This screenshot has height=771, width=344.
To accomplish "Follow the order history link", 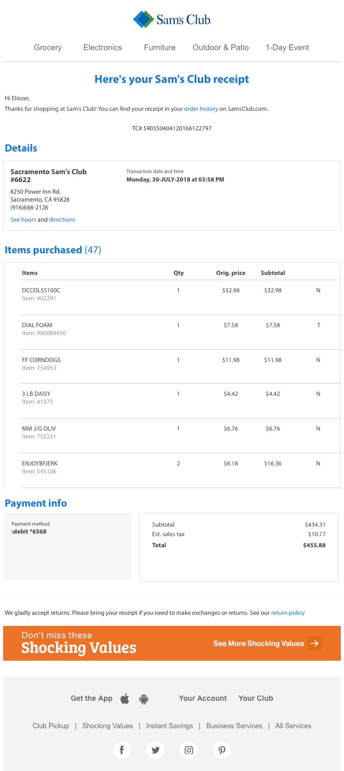I will coord(201,109).
